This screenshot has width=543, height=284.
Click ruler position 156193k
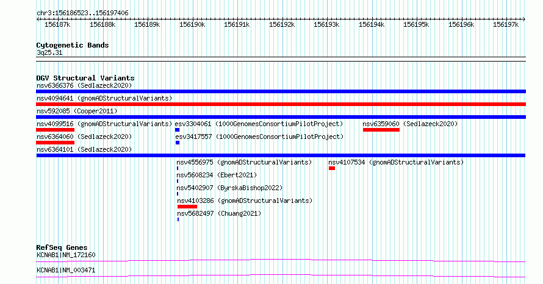(326, 24)
